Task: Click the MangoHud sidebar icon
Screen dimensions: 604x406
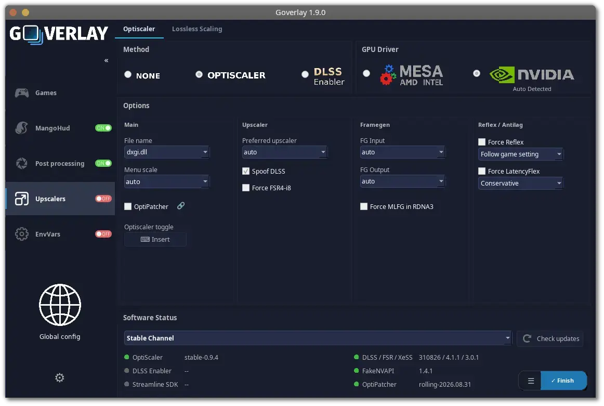Action: 22,128
